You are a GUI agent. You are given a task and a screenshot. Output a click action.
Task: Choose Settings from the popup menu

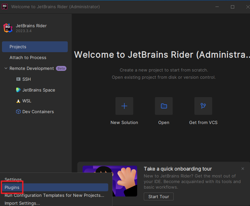pyautogui.click(x=13, y=179)
